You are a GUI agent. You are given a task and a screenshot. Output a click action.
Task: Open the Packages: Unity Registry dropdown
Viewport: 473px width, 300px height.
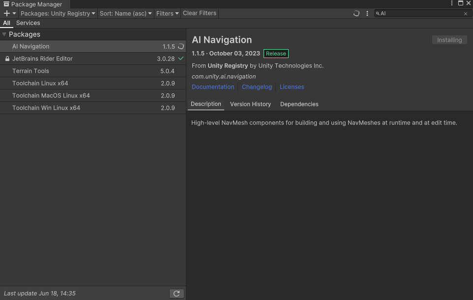[58, 13]
